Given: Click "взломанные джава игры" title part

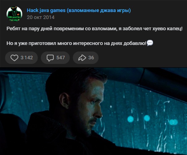Looking at the screenshot, I should coord(99,10).
